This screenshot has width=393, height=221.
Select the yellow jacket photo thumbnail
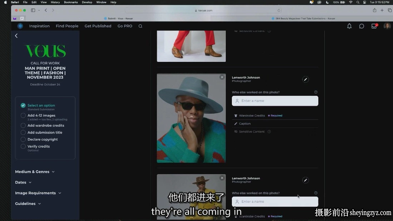191,197
